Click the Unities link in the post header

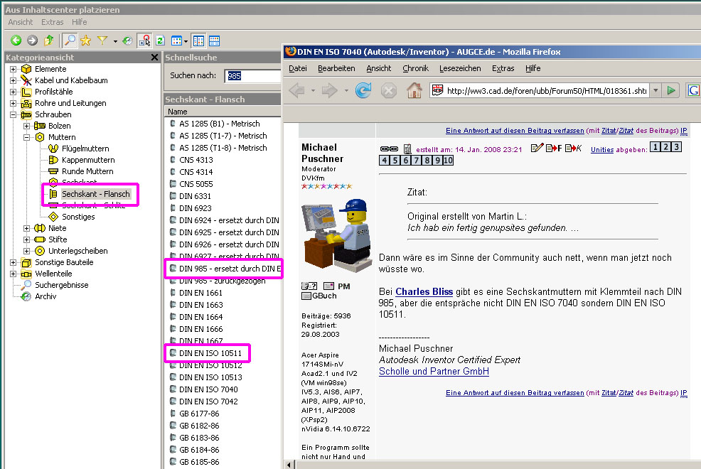[x=601, y=150]
